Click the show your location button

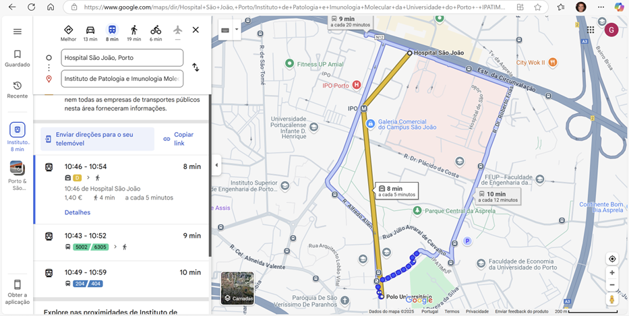(612, 259)
